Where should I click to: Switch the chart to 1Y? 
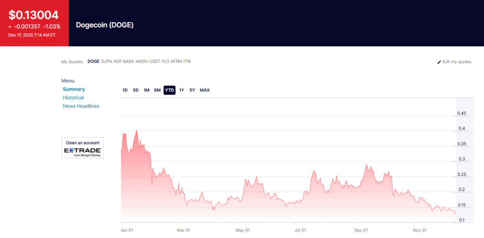181,90
